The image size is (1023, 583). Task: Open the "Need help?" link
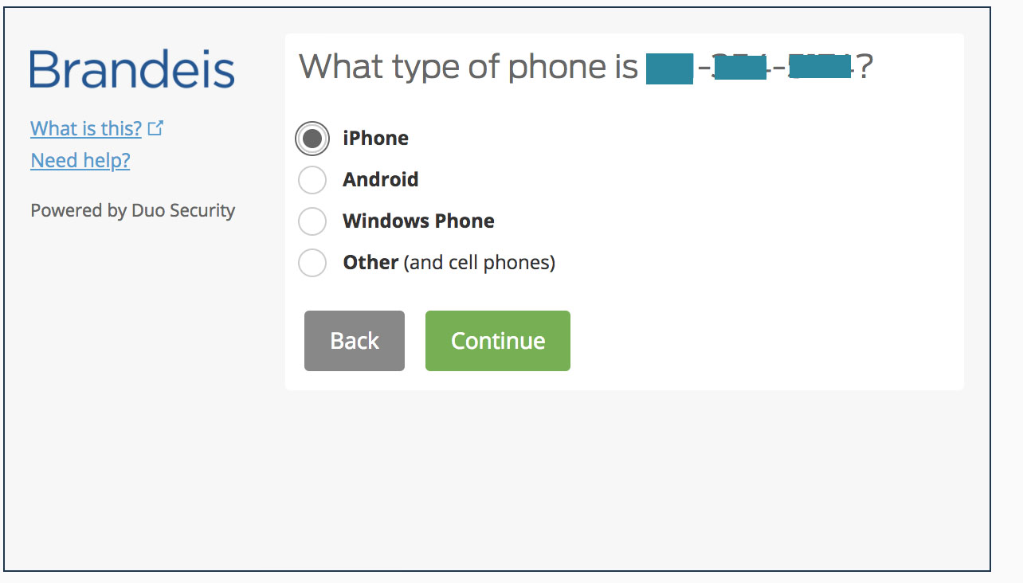[80, 160]
